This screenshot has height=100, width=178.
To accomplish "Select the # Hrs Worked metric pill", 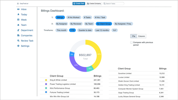I will tap(73, 18).
